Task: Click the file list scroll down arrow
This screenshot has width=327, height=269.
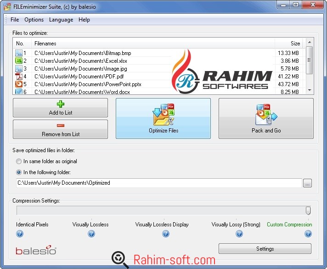Action: 310,90
